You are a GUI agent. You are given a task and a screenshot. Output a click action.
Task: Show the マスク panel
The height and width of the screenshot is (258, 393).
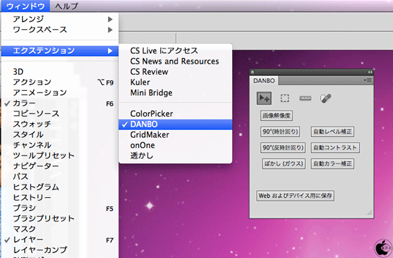tap(60, 229)
